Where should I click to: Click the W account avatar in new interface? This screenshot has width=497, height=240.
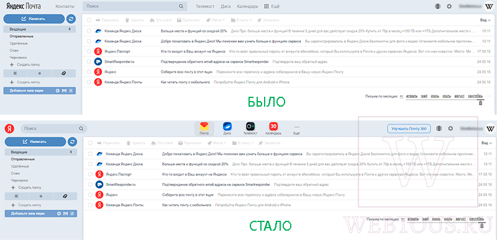click(x=490, y=129)
